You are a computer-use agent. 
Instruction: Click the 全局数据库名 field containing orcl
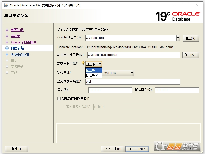(x=133, y=82)
